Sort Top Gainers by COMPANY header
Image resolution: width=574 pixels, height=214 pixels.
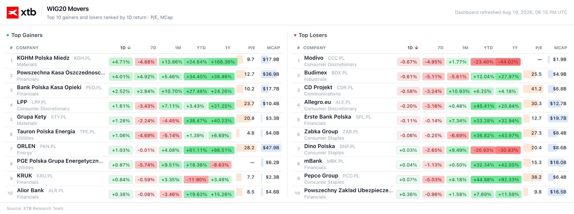coord(27,48)
